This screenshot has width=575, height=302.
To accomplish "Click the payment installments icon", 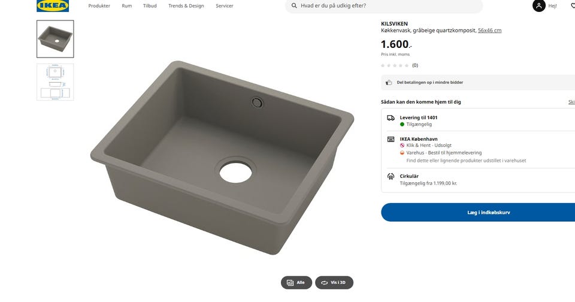I will pos(389,83).
